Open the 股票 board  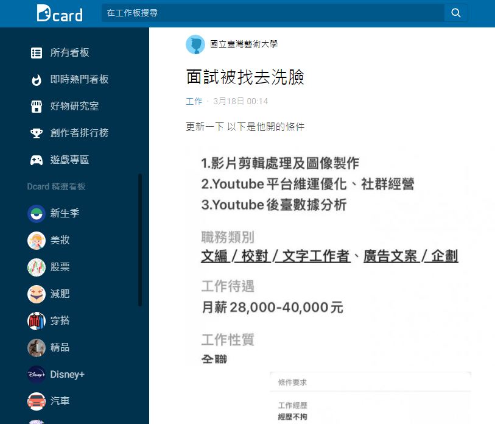tap(60, 267)
